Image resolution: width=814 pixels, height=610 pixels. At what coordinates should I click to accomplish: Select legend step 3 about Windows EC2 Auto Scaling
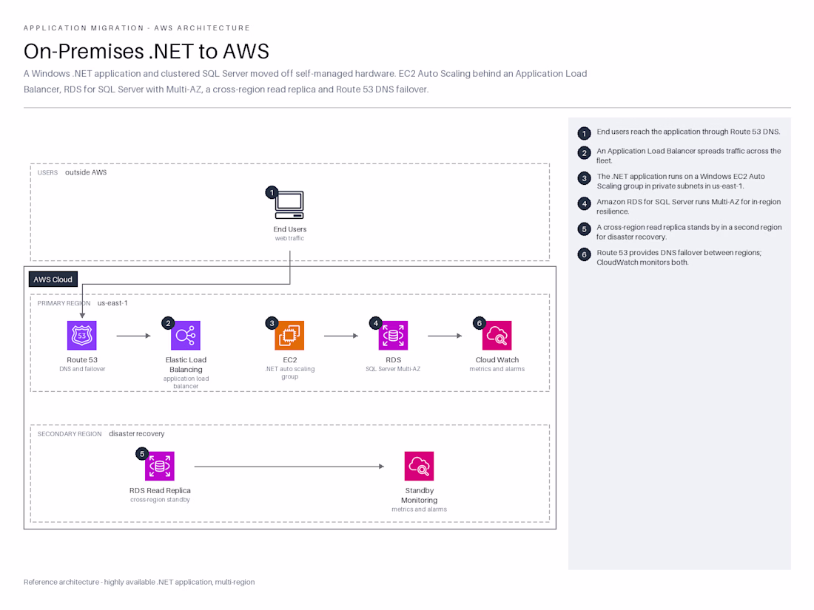(671, 181)
